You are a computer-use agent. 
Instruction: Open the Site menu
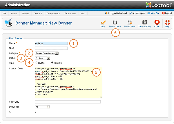4,13
